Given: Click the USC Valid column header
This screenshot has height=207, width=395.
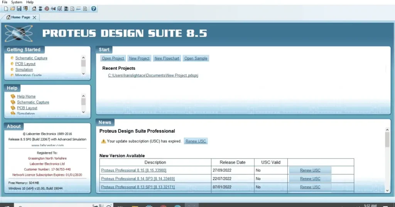Looking at the screenshot, I should pos(271,162).
